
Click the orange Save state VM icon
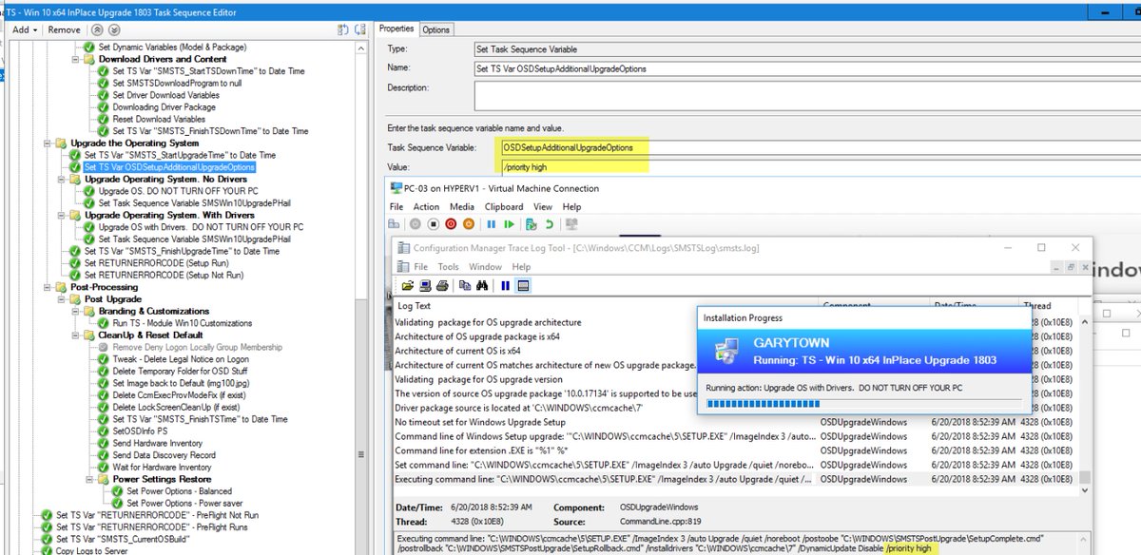click(468, 224)
